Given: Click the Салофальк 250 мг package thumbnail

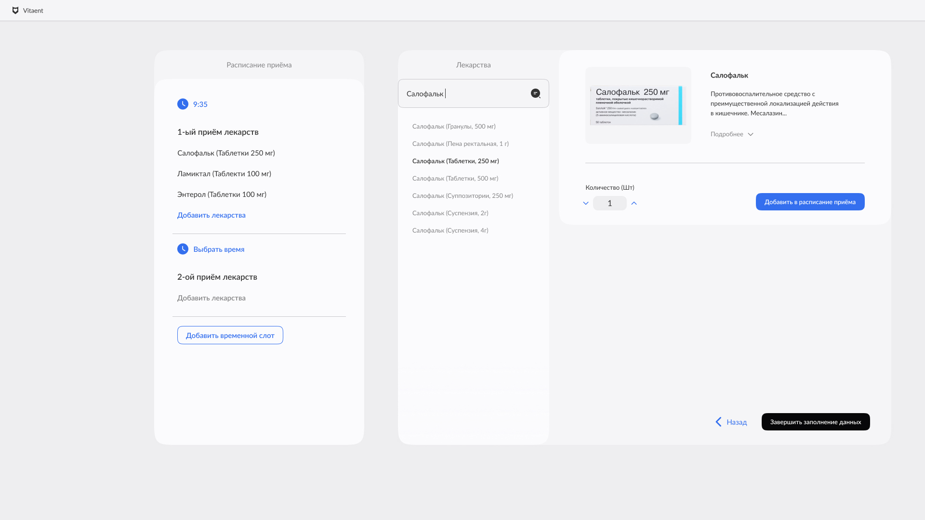Looking at the screenshot, I should click(x=638, y=105).
